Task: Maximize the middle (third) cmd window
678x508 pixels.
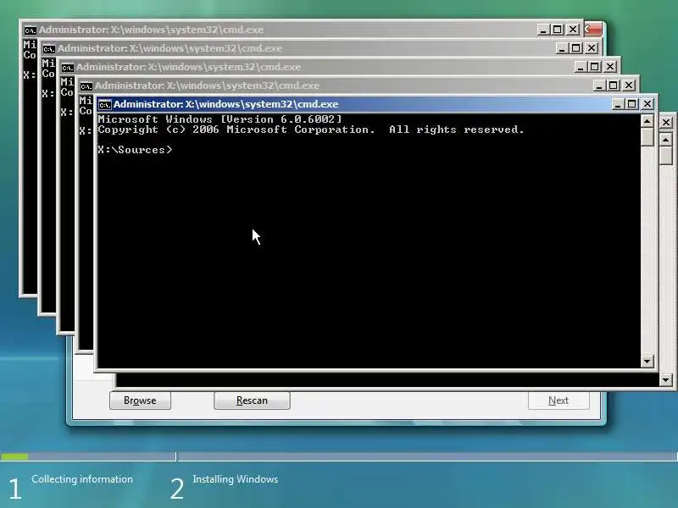Action: click(595, 67)
